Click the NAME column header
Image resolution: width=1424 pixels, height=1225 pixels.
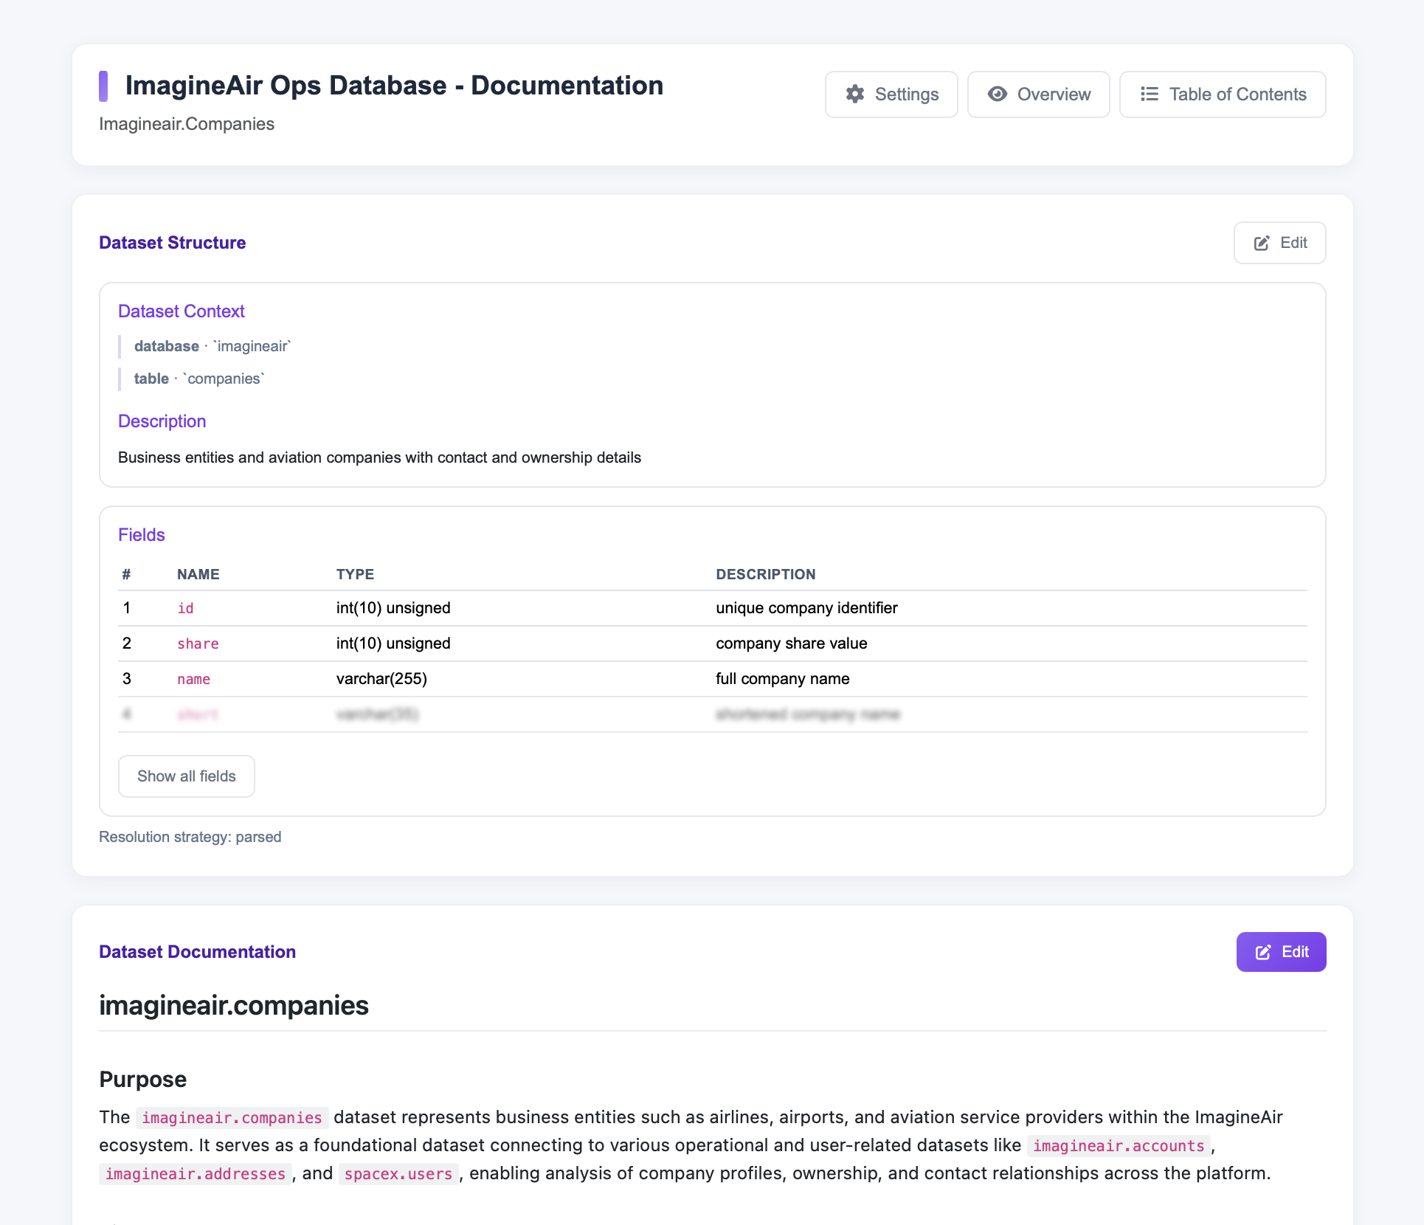(x=198, y=574)
